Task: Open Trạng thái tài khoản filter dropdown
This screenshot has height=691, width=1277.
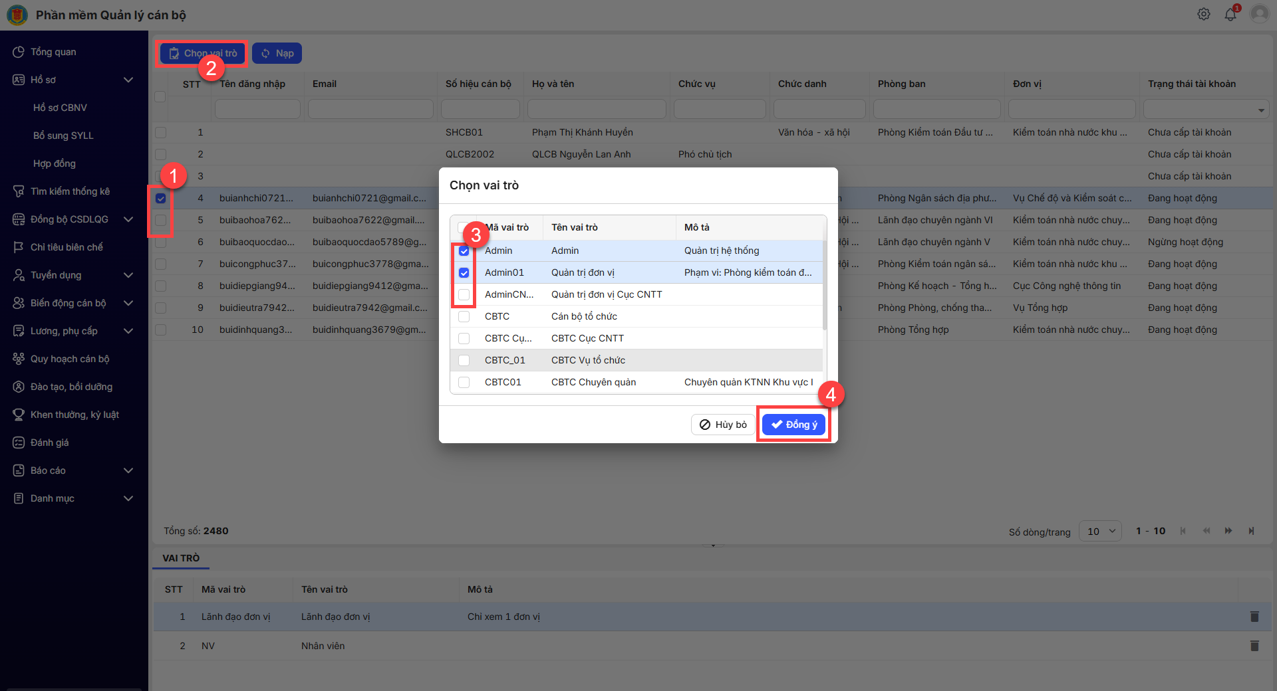Action: pos(1261,110)
